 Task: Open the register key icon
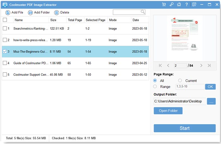pos(171,4)
